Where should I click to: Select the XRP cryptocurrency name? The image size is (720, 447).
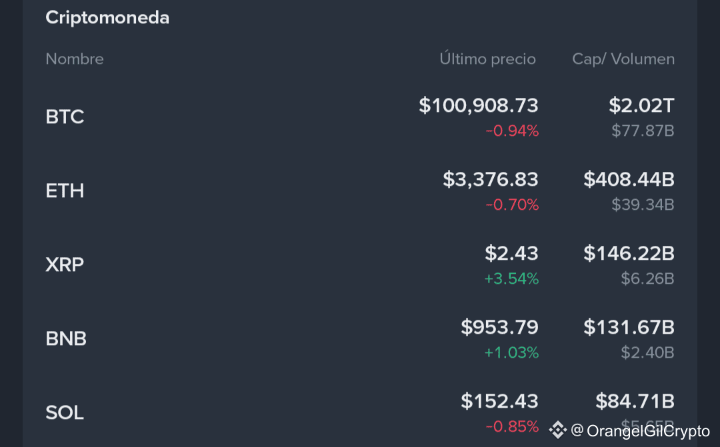[x=65, y=265]
